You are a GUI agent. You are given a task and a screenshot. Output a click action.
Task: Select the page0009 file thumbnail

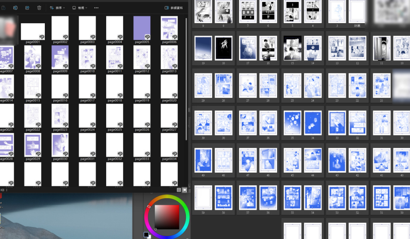[60, 57]
